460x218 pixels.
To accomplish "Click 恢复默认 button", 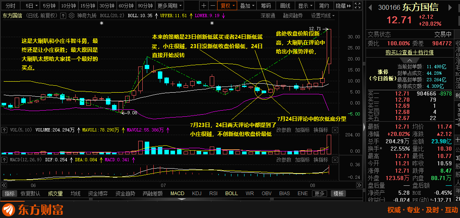I will click(31, 194).
